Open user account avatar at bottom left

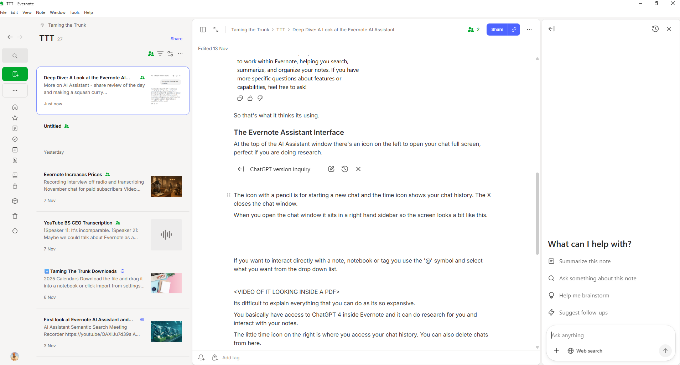tap(15, 356)
